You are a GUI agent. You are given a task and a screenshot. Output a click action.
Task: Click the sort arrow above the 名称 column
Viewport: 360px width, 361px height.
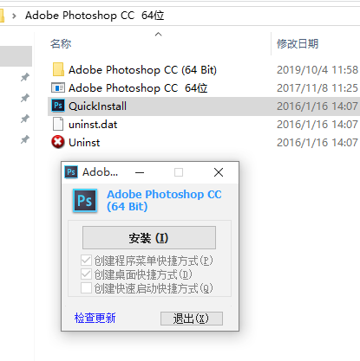pyautogui.click(x=158, y=34)
